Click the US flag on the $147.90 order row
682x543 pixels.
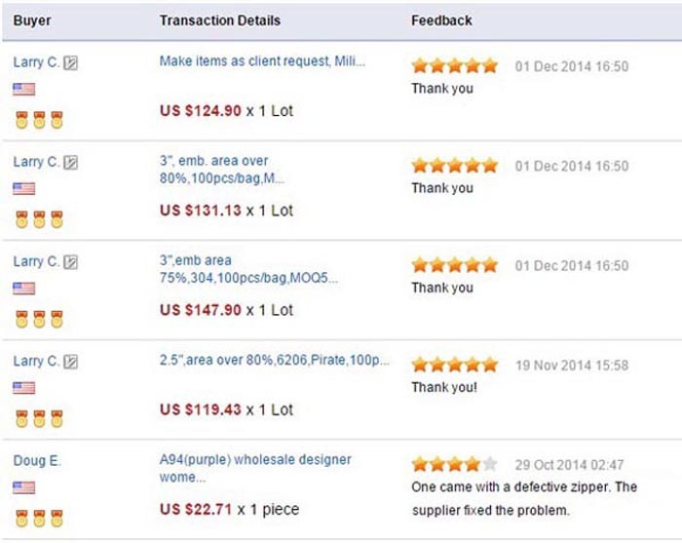pyautogui.click(x=24, y=289)
